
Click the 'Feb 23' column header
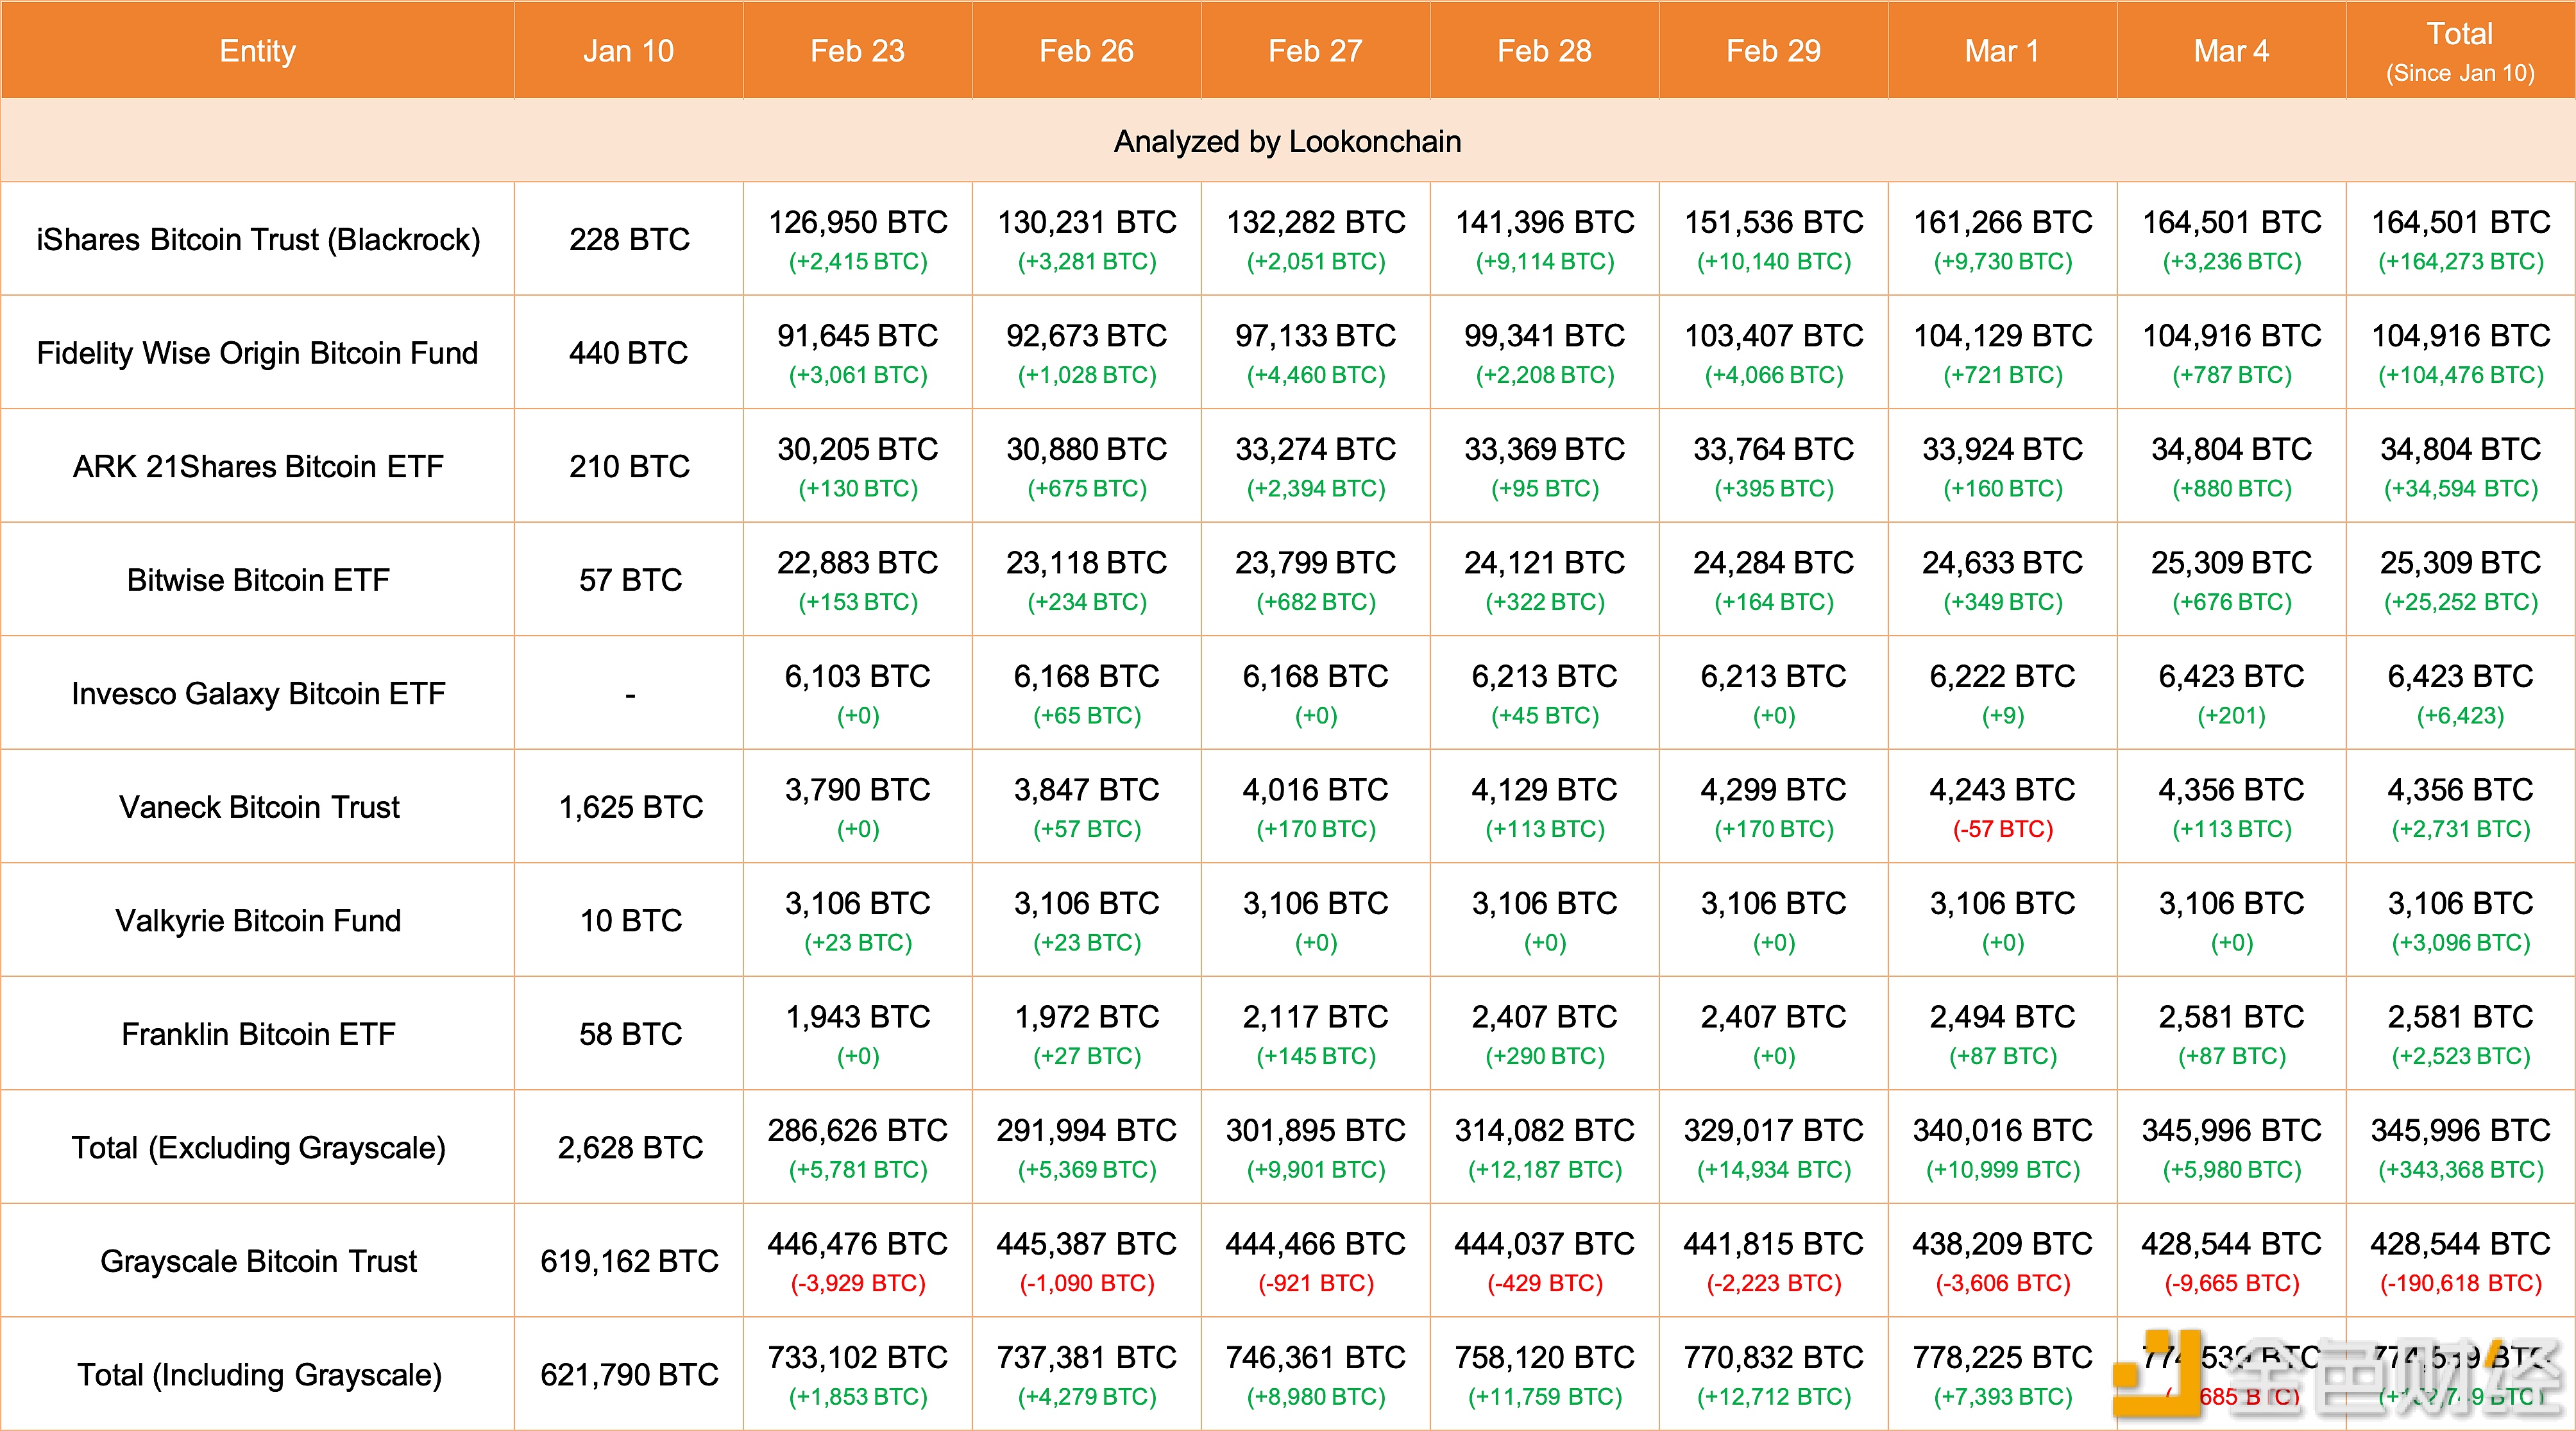pos(857,50)
